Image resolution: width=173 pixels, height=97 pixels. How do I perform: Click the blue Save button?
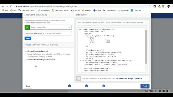point(28,38)
